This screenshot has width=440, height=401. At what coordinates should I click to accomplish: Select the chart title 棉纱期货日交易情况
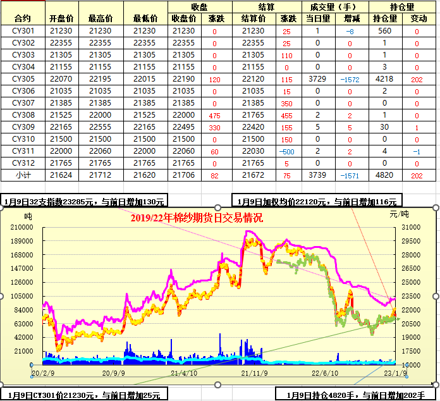pyautogui.click(x=196, y=218)
